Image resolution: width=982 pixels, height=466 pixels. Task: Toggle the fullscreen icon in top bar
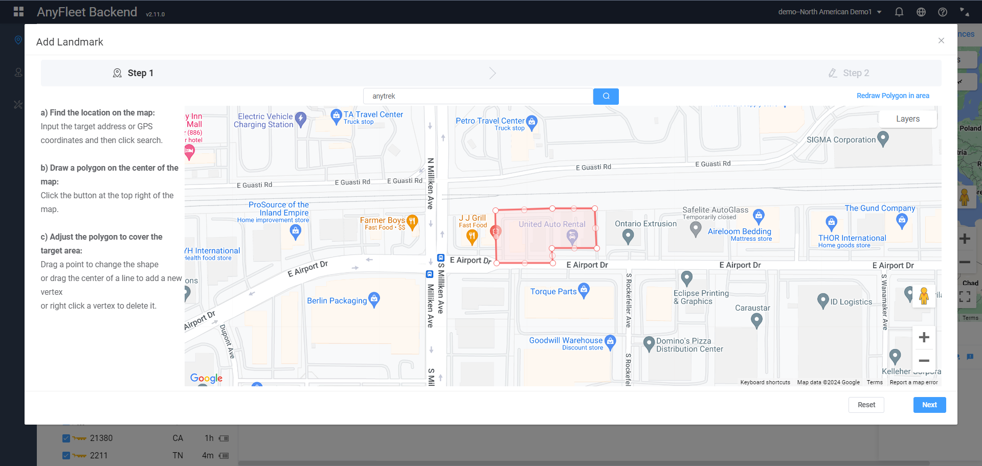[x=964, y=12]
